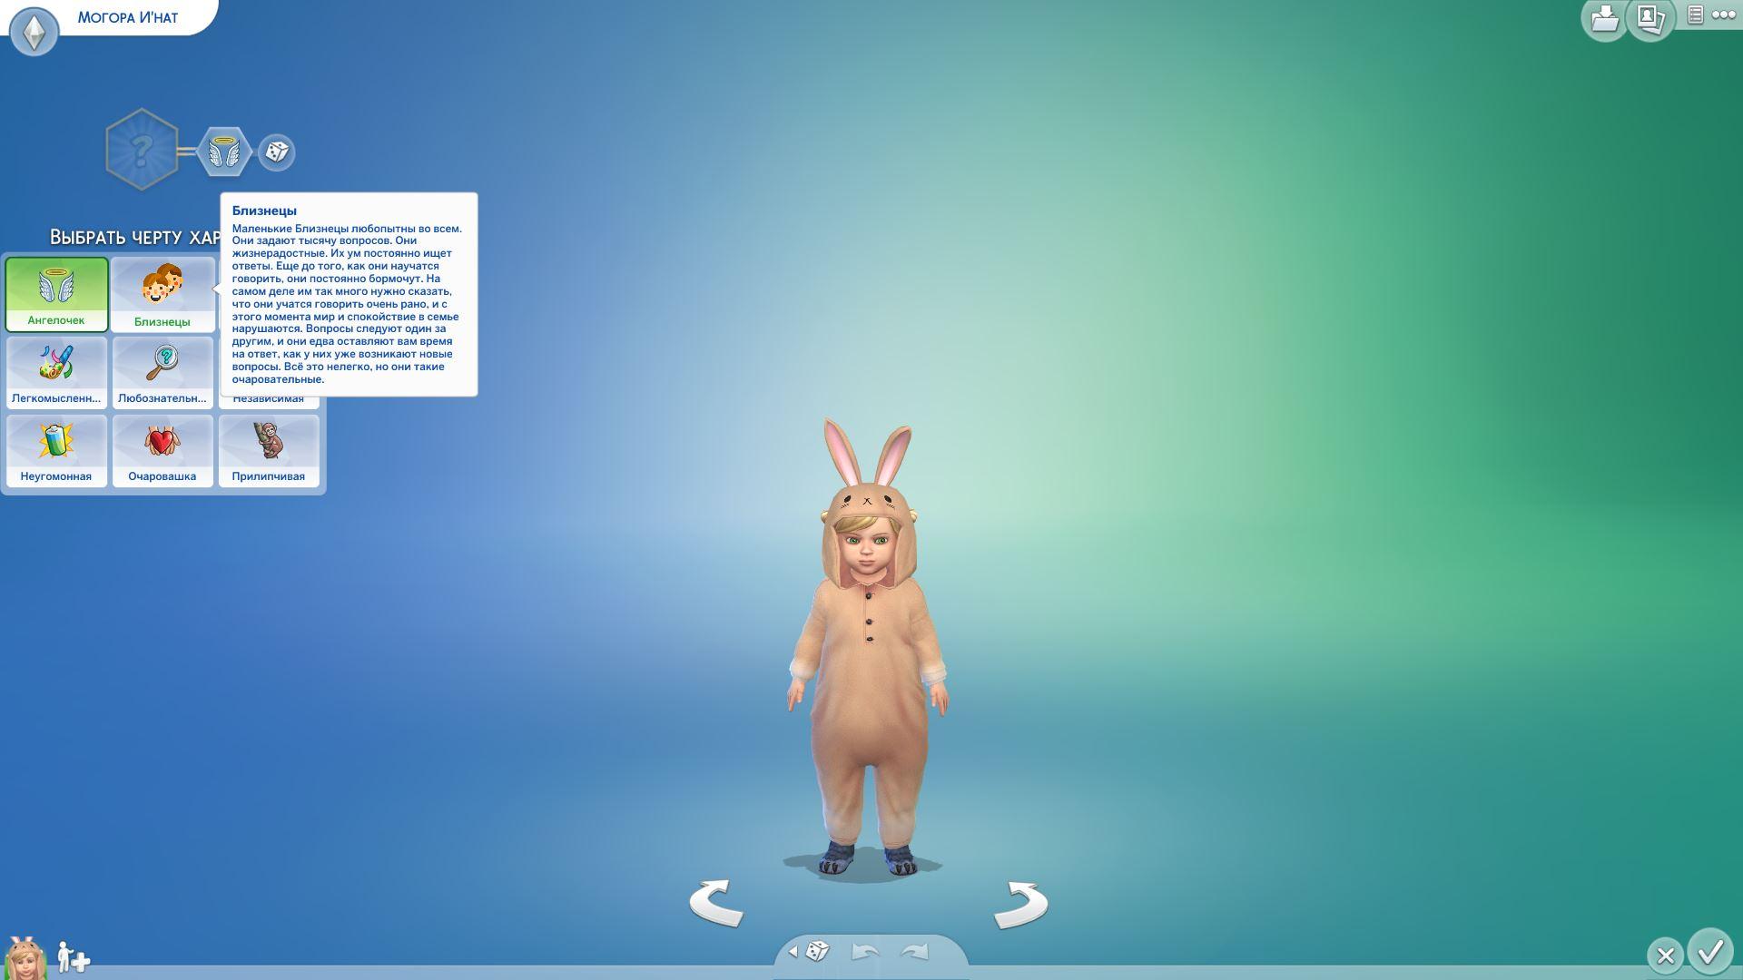Add a new Sim to household
This screenshot has width=1743, height=980.
coord(73,956)
